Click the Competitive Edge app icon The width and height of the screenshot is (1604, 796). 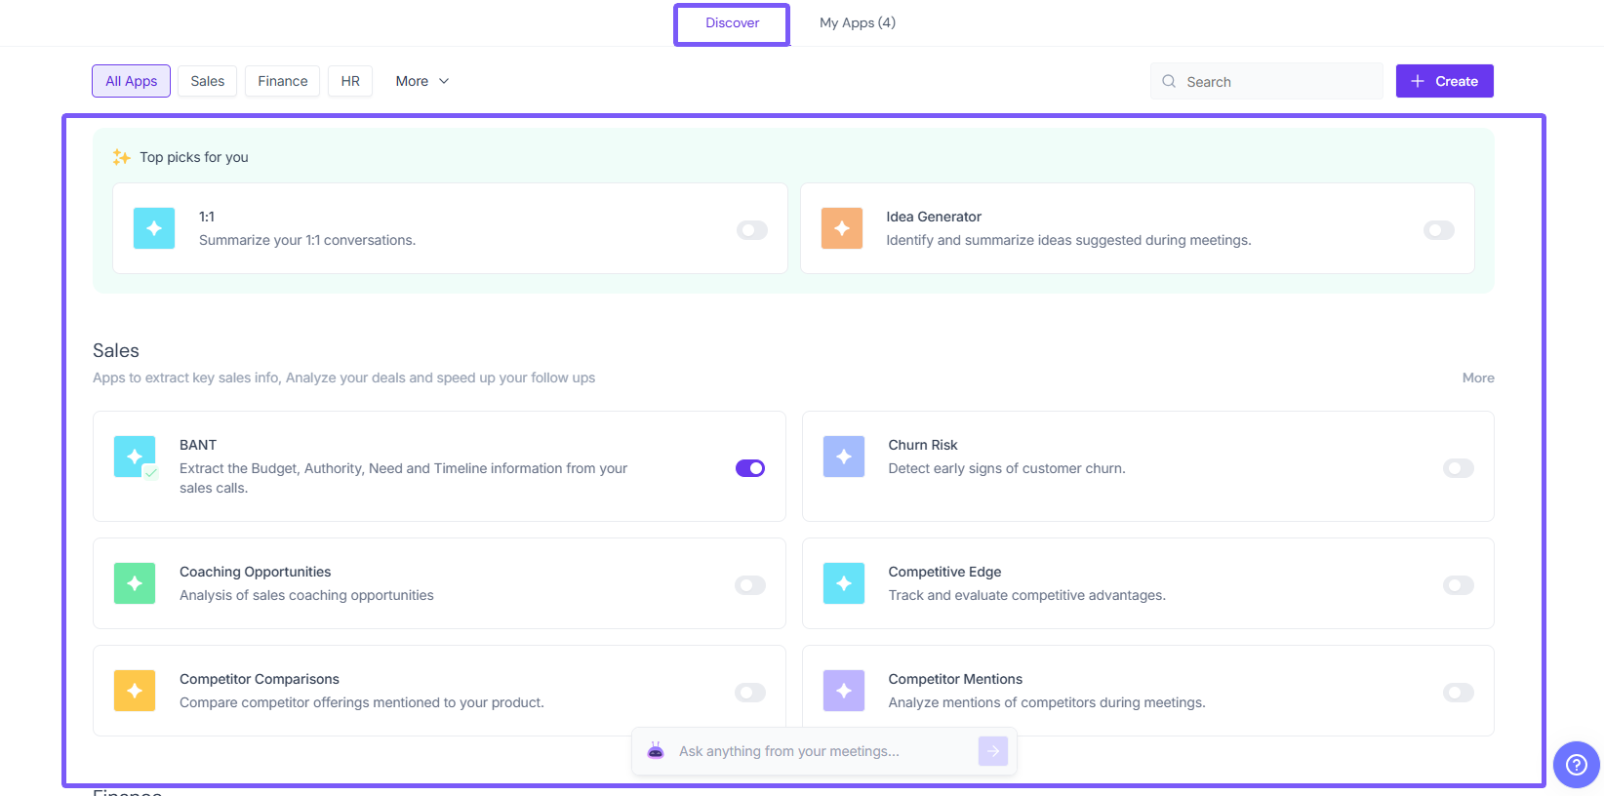[844, 583]
